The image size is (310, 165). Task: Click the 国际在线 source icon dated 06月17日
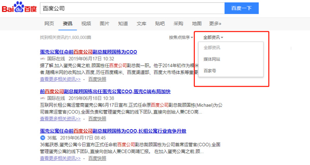coord(43,59)
